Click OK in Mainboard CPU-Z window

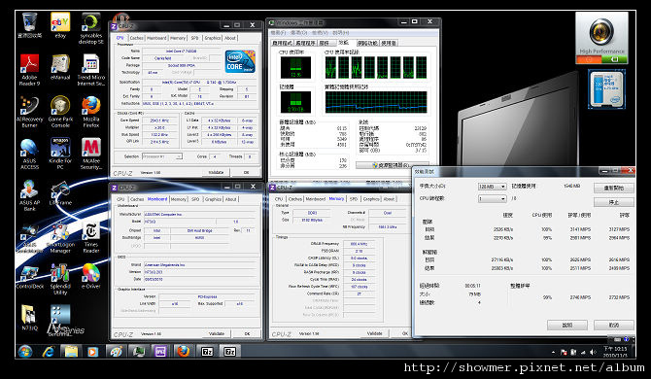(247, 333)
